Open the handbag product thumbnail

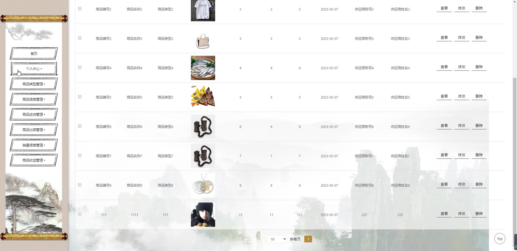(x=203, y=41)
